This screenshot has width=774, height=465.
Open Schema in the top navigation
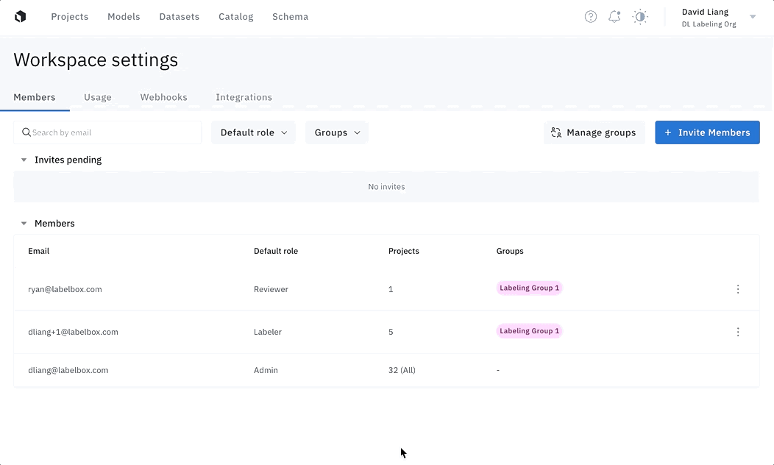pos(290,17)
